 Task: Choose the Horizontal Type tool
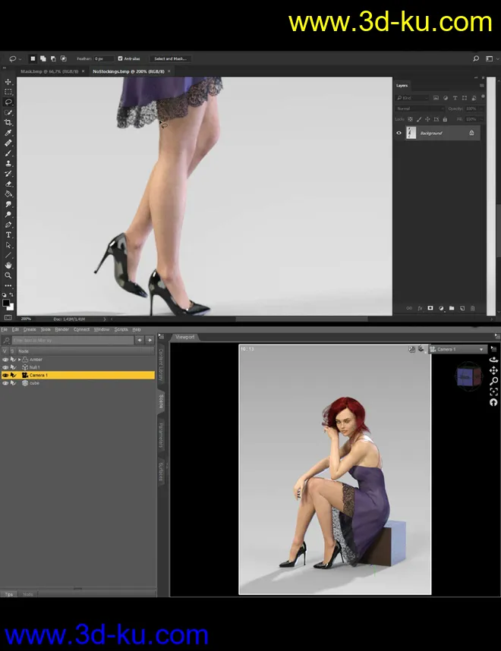coord(8,235)
